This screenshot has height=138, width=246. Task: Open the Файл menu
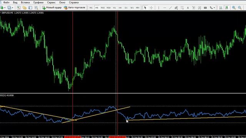point(6,3)
